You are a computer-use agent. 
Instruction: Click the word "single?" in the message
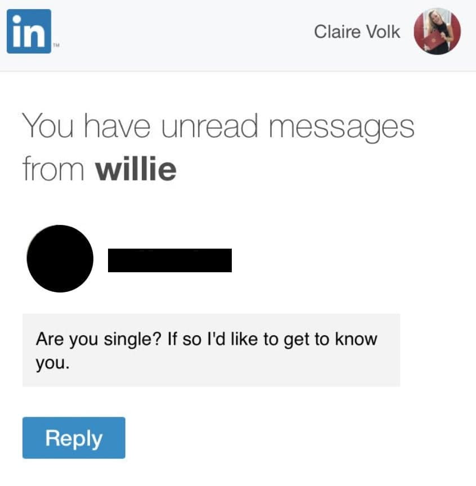[x=133, y=340]
